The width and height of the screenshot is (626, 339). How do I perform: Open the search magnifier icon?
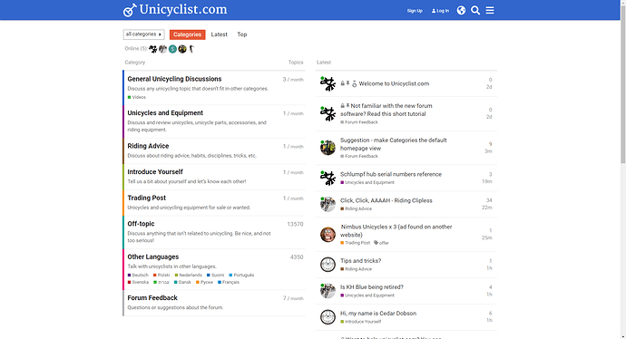pos(475,10)
